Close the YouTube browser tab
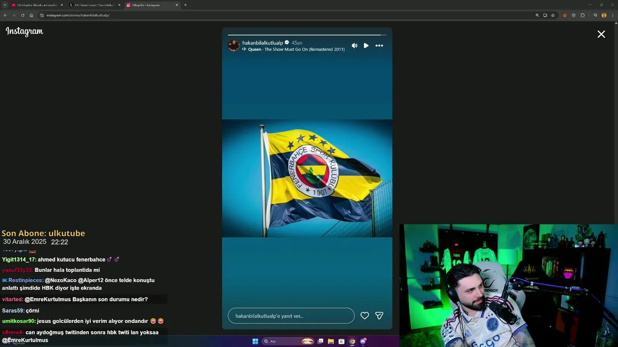This screenshot has height=347, width=618. point(62,5)
